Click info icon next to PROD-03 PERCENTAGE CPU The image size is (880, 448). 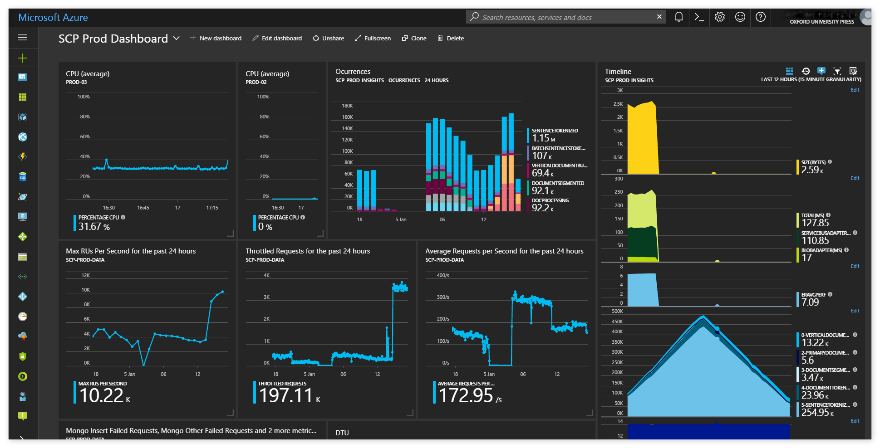click(123, 217)
